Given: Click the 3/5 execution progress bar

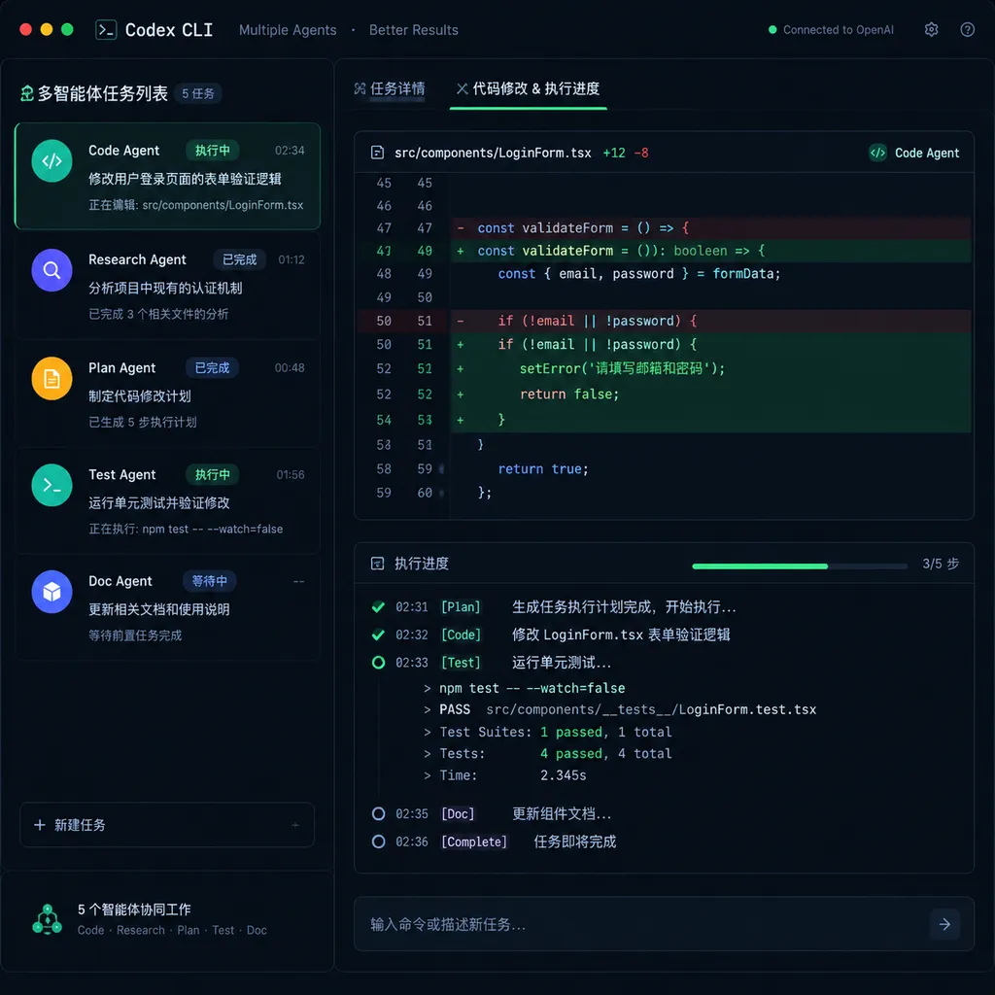Looking at the screenshot, I should pyautogui.click(x=800, y=566).
